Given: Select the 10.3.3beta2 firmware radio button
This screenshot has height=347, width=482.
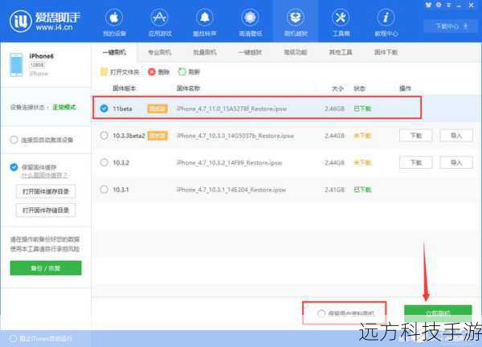Looking at the screenshot, I should click(x=104, y=136).
